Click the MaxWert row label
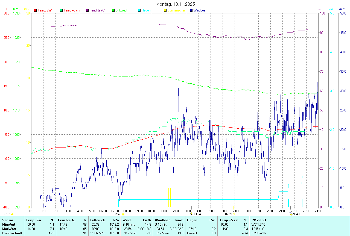 pyautogui.click(x=9, y=229)
